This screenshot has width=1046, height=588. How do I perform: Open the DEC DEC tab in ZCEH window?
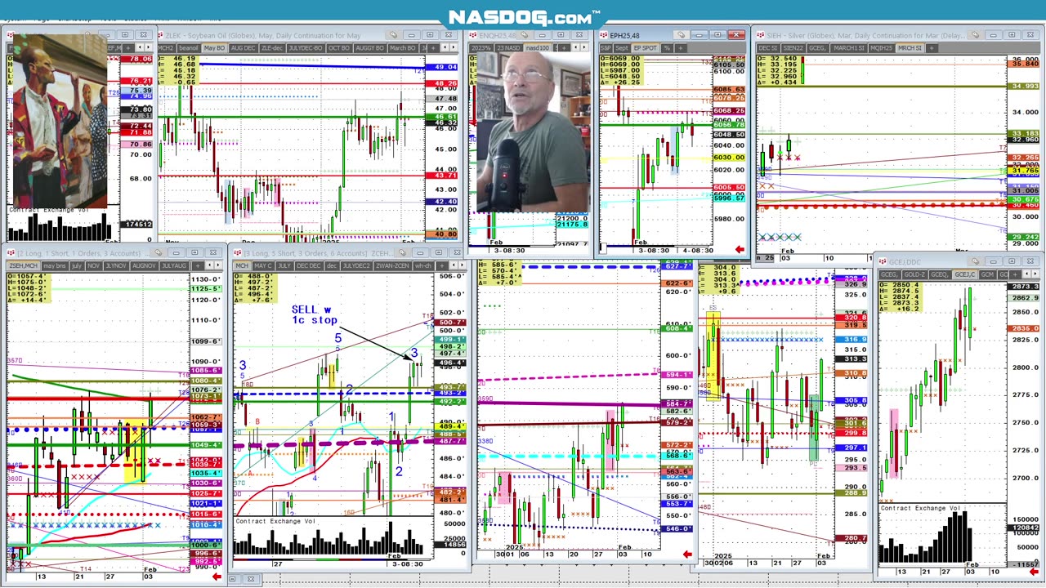tap(309, 265)
